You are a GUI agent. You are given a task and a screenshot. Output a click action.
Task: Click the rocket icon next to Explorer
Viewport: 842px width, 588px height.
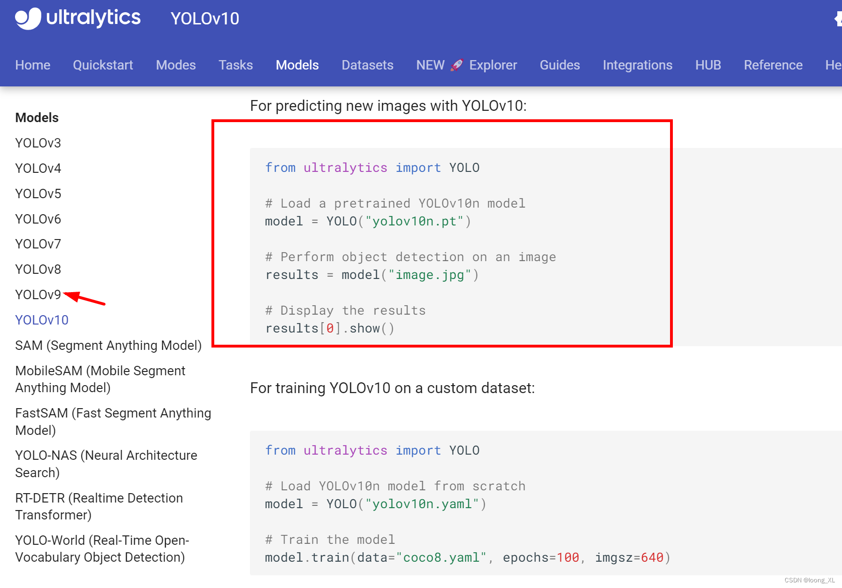[457, 65]
